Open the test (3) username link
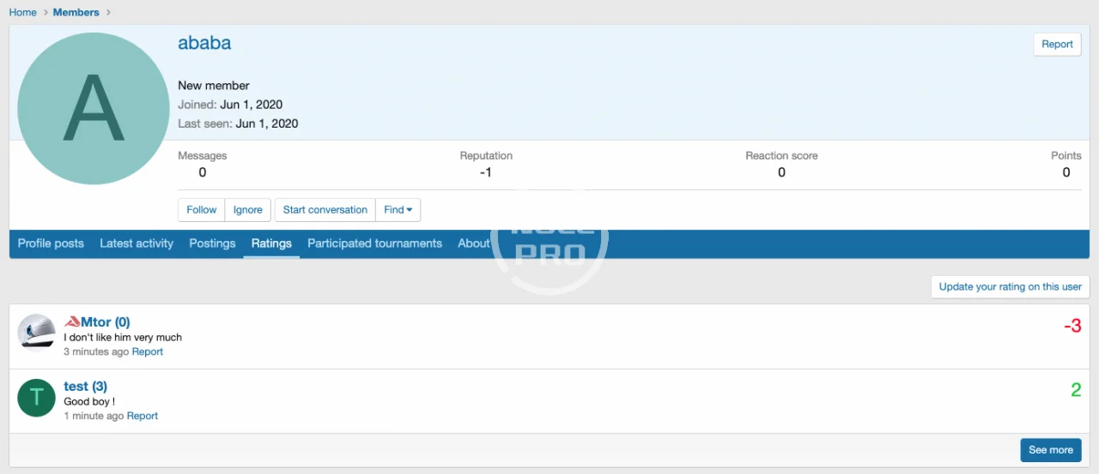Image resolution: width=1099 pixels, height=474 pixels. tap(85, 387)
